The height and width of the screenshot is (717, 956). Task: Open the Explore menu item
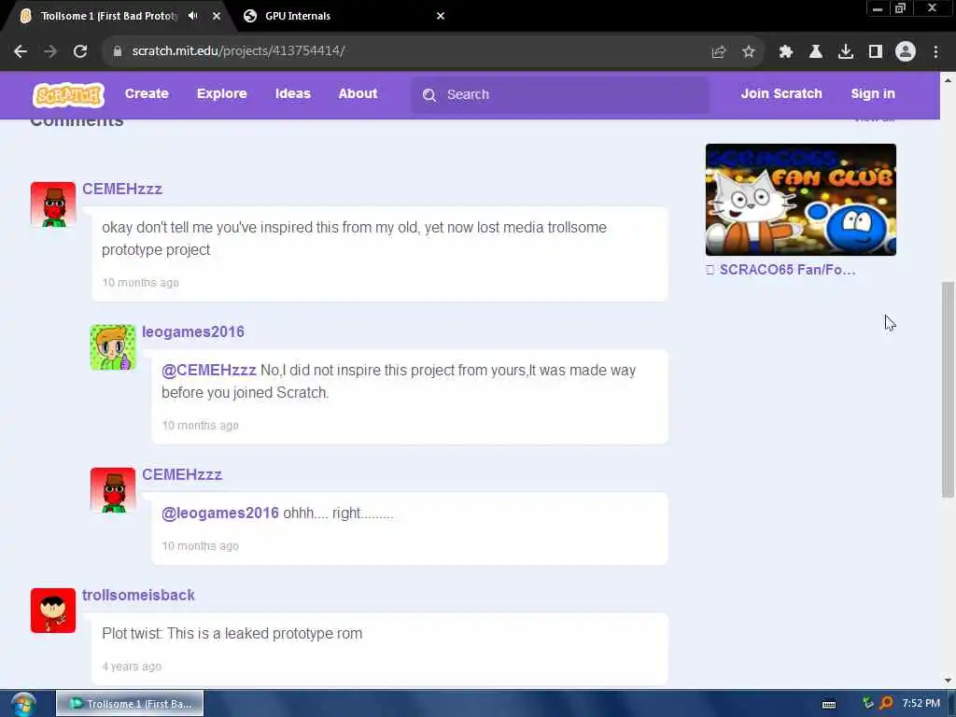click(222, 94)
